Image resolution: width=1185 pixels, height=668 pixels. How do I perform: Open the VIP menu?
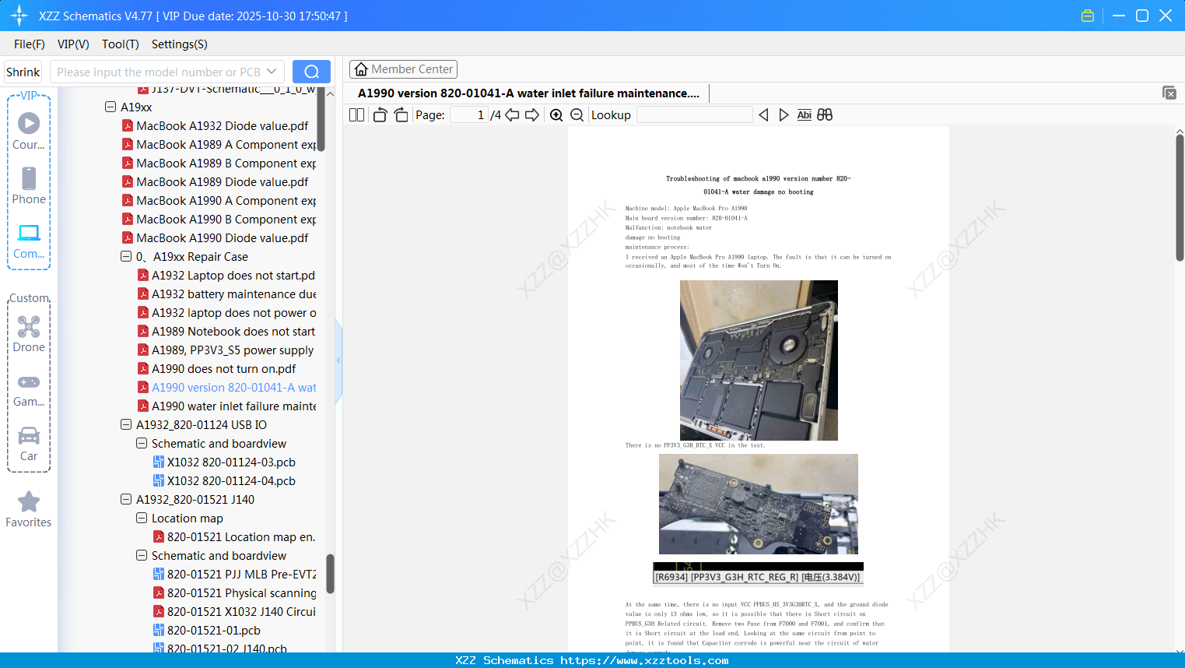73,44
